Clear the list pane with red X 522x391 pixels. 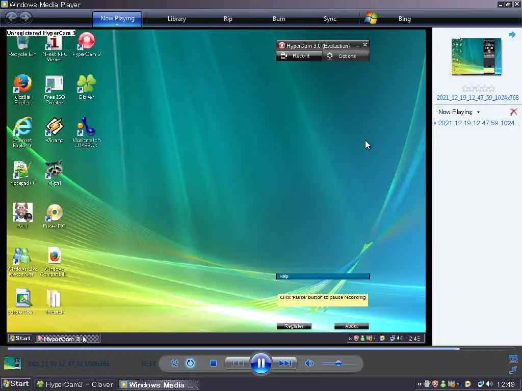coord(513,112)
